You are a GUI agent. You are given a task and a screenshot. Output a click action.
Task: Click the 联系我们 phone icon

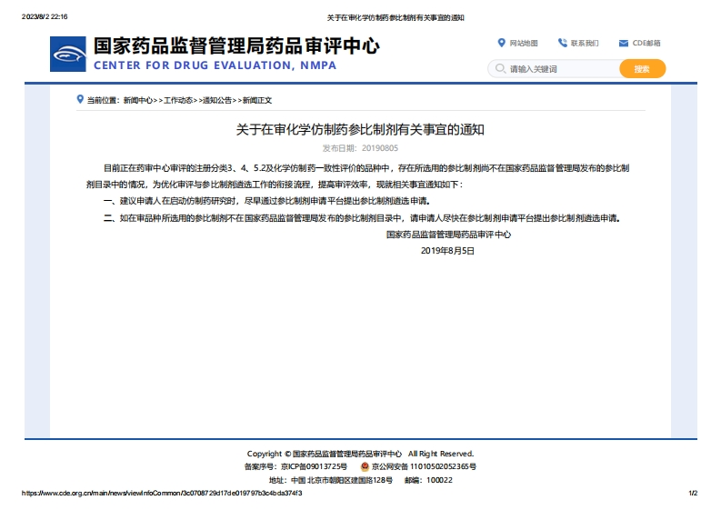click(x=563, y=43)
